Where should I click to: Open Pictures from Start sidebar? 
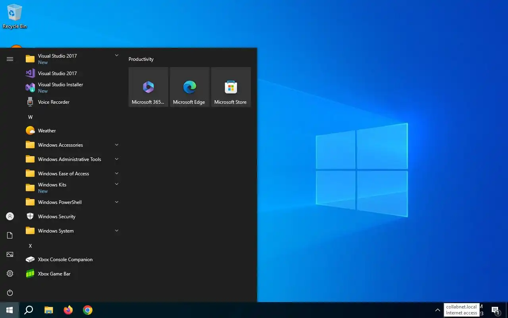coord(10,254)
